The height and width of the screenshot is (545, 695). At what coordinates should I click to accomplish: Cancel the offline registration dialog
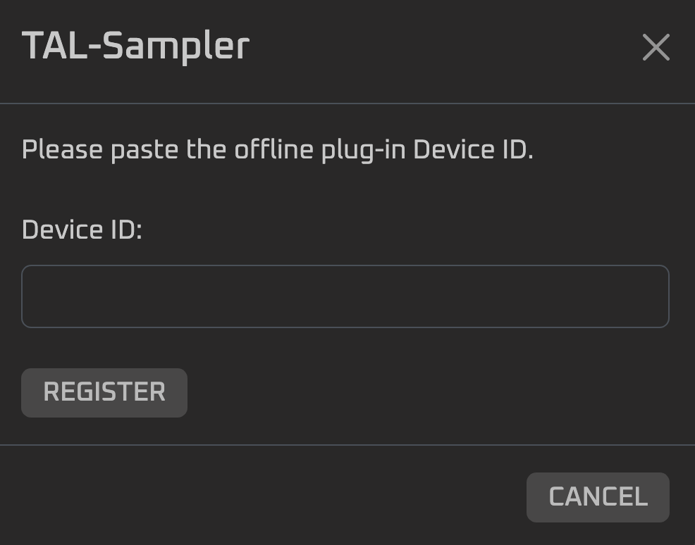[597, 497]
